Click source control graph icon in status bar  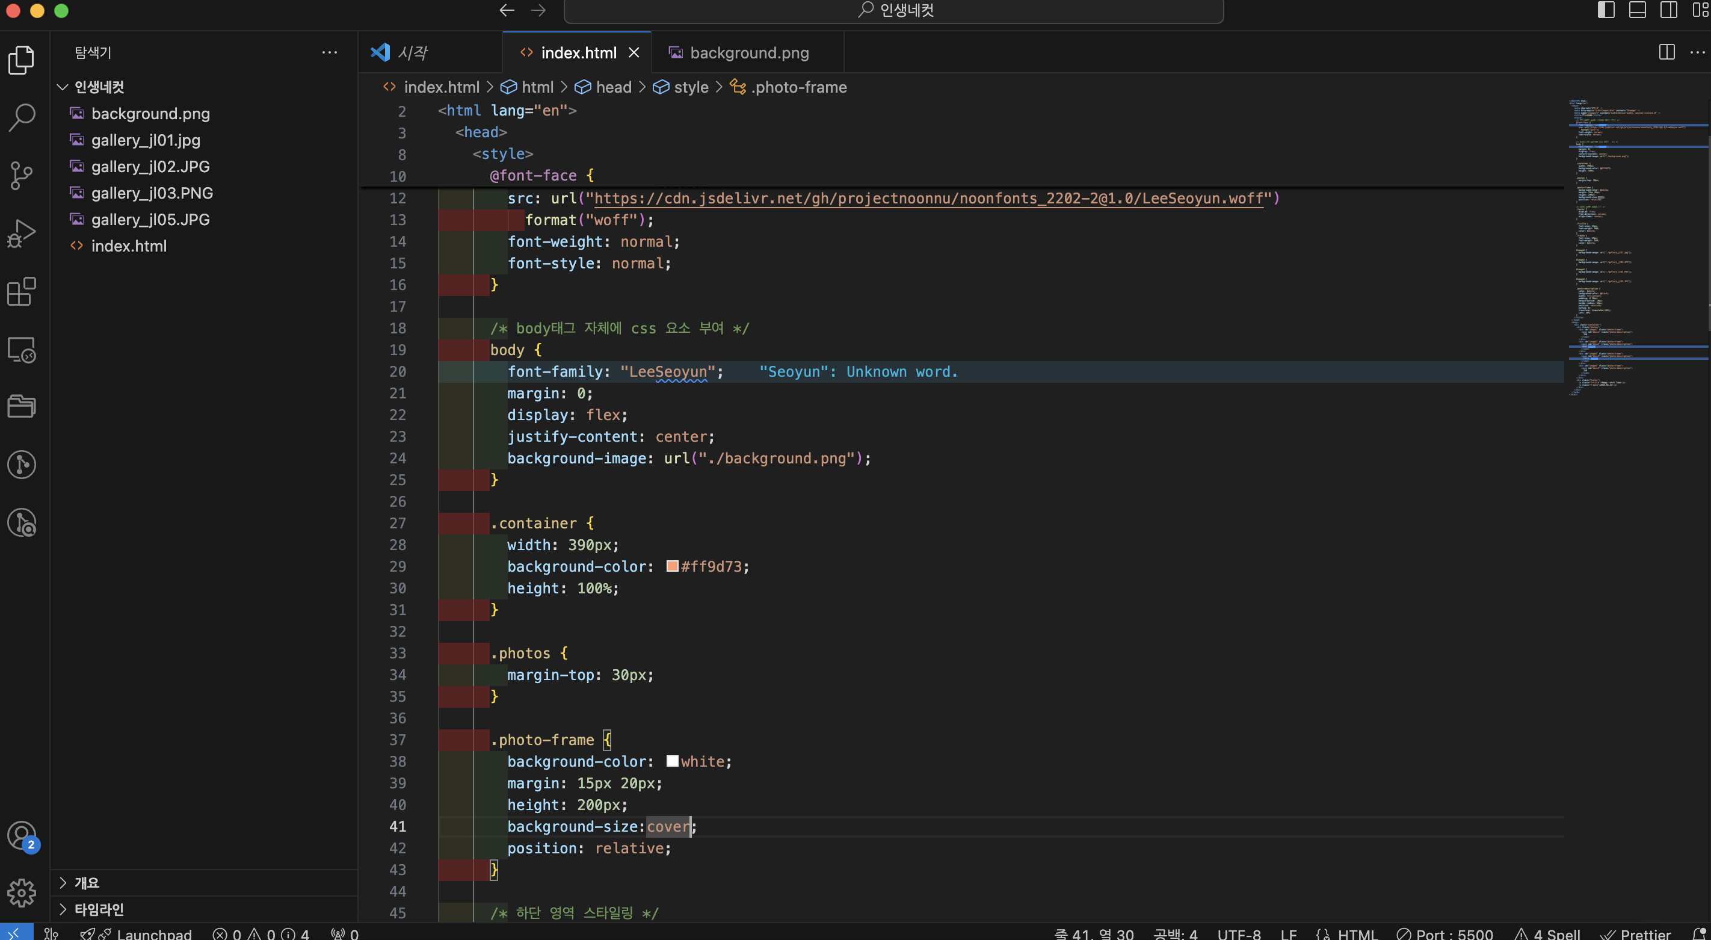pos(51,933)
